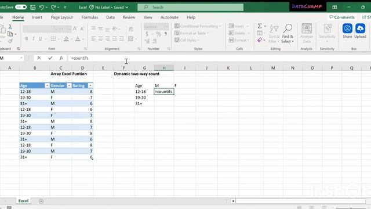Open Customize Quick Access Toolbar dropdown
The height and width of the screenshot is (209, 371).
click(65, 8)
